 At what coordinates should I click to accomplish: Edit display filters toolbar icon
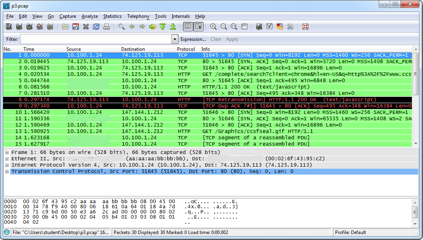point(269,27)
